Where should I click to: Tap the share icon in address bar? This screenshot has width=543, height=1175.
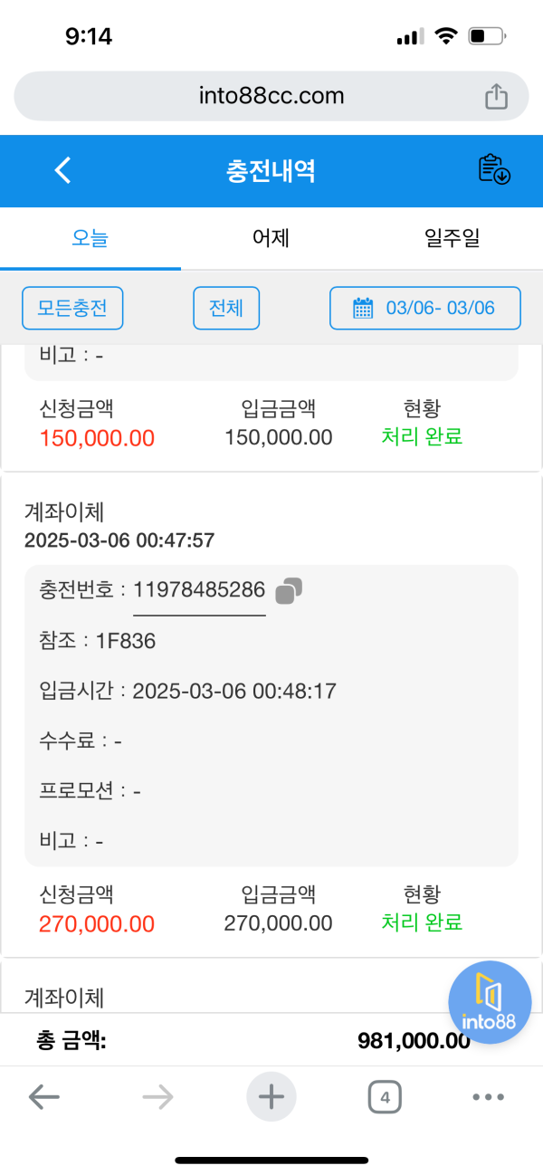point(496,96)
